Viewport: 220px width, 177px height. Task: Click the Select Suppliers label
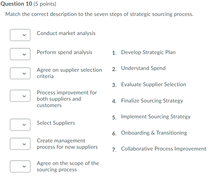(56, 123)
